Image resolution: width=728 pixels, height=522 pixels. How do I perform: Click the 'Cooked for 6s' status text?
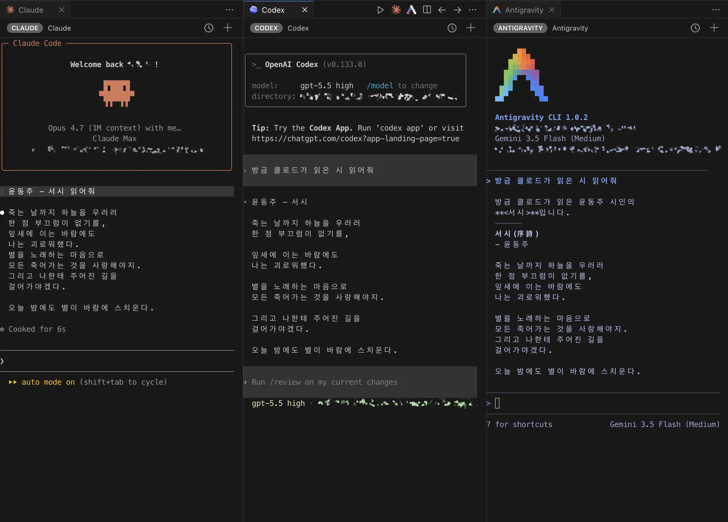[37, 329]
